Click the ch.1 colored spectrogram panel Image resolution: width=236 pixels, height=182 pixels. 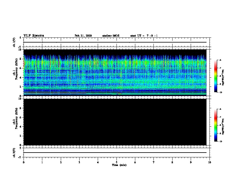(x=115, y=73)
